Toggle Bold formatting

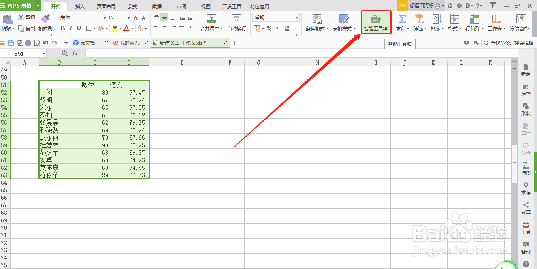coord(63,28)
